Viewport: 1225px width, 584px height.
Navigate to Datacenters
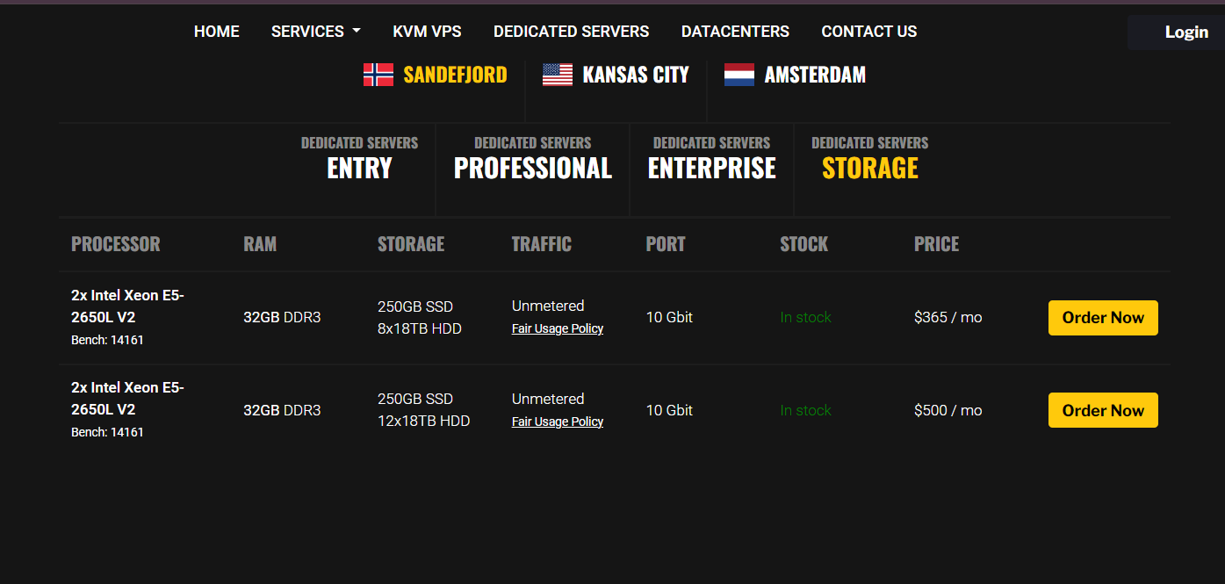coord(735,32)
